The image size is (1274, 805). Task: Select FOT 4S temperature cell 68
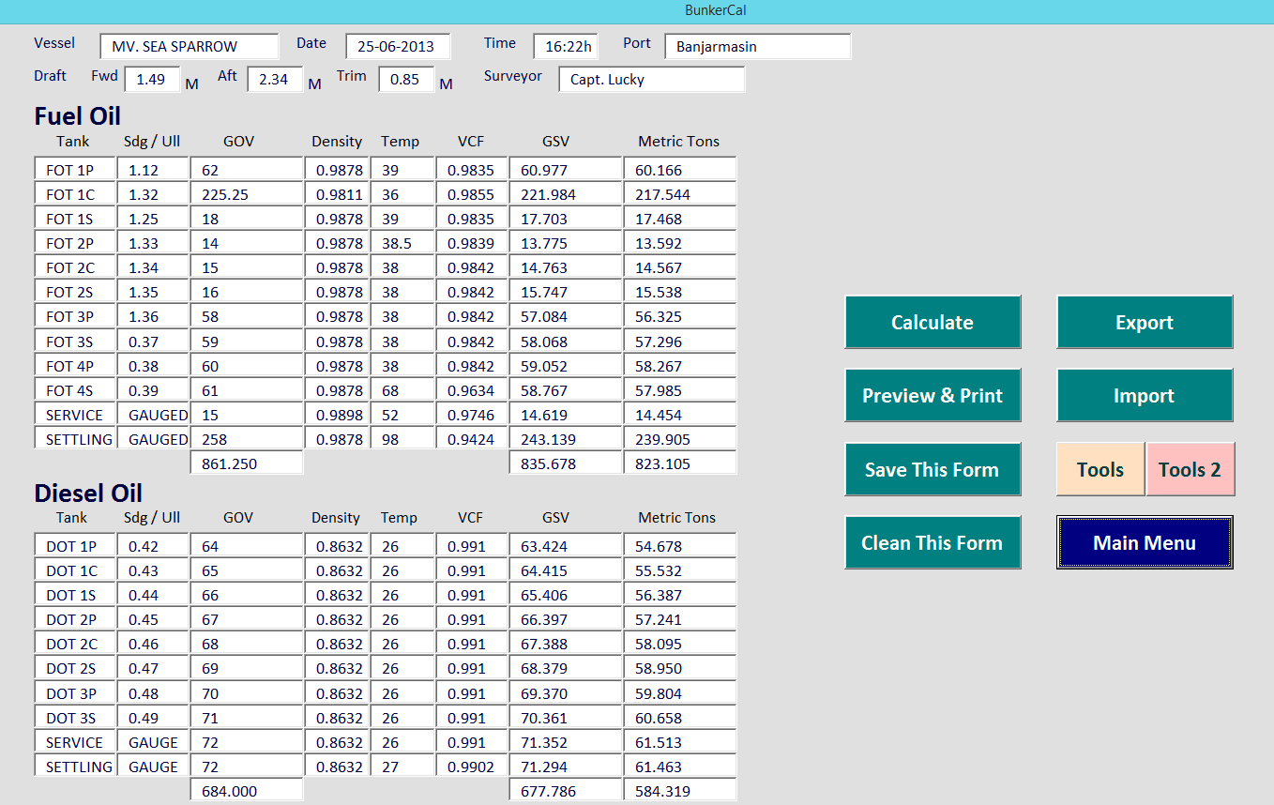click(x=402, y=390)
